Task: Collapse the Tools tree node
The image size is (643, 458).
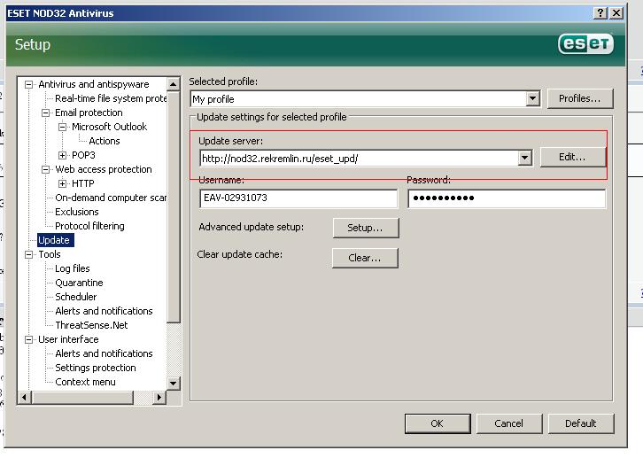Action: tap(28, 254)
